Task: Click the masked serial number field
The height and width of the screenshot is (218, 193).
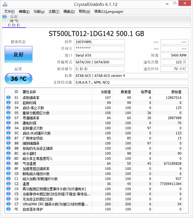Action: click(99, 49)
